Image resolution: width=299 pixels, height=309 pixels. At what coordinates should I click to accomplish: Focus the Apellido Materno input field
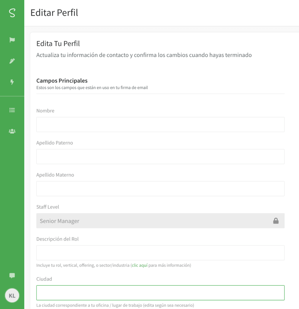[160, 189]
